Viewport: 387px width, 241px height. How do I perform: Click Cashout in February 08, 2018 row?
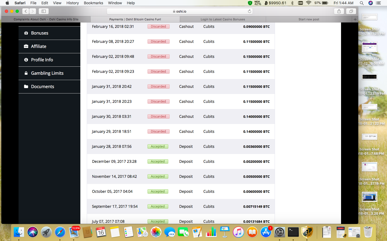click(x=186, y=42)
